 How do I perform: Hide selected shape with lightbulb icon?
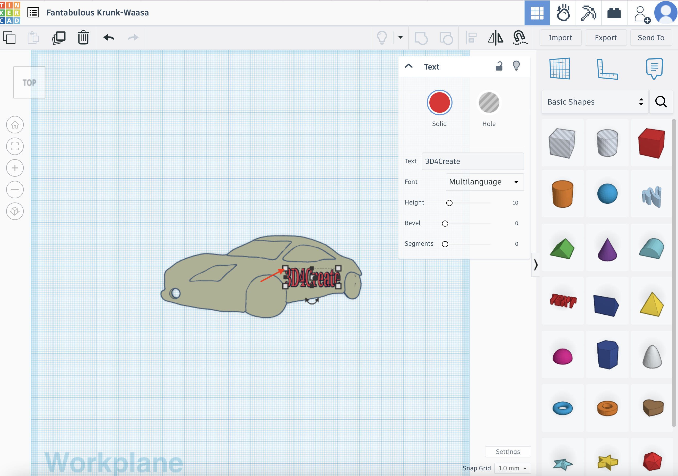[x=516, y=66]
